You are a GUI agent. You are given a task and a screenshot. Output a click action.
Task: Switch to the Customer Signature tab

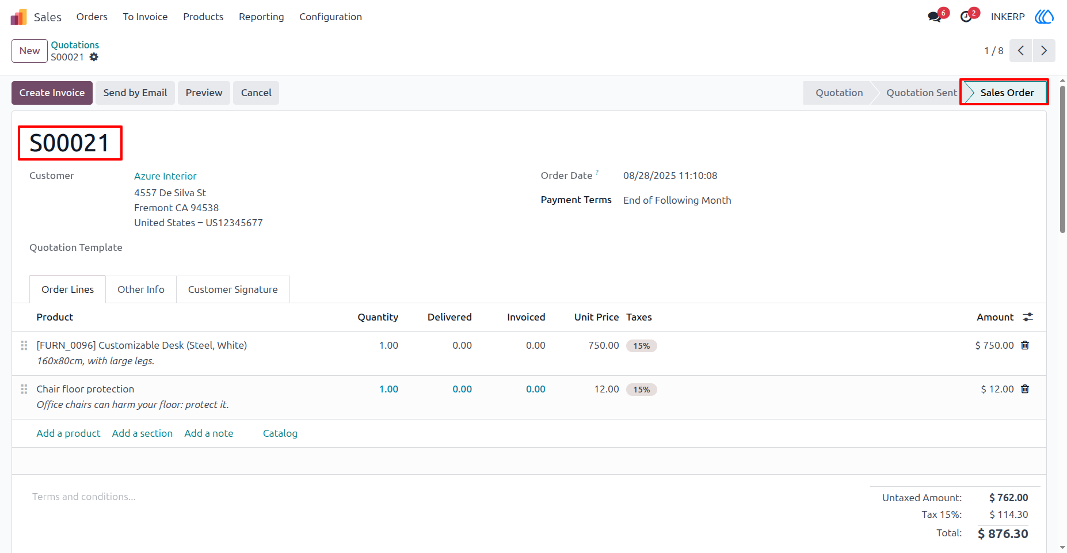click(233, 289)
